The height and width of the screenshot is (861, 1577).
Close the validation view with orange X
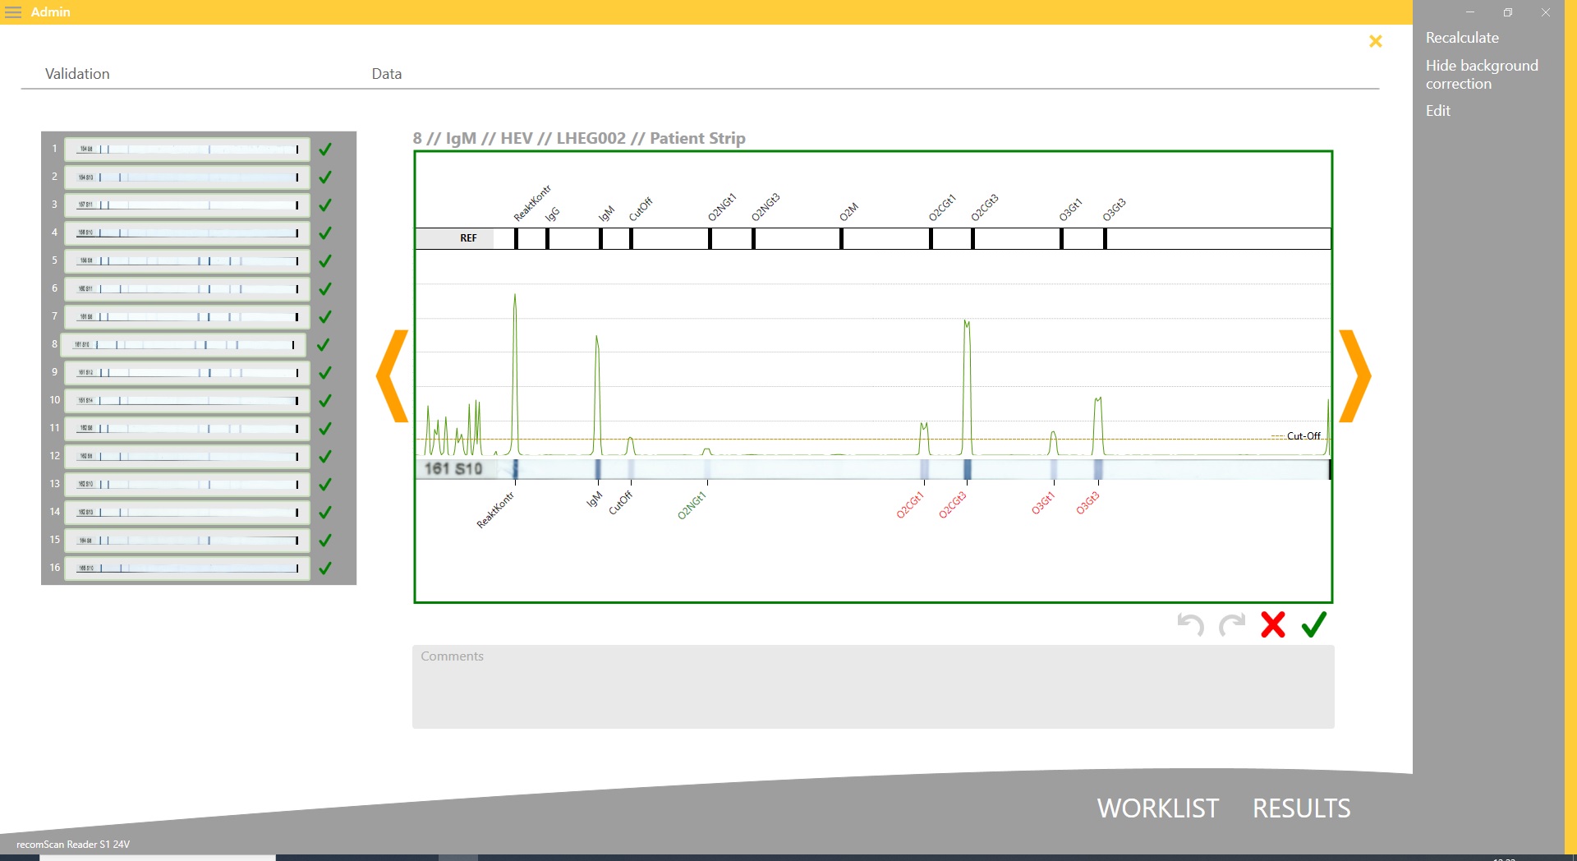click(1376, 41)
